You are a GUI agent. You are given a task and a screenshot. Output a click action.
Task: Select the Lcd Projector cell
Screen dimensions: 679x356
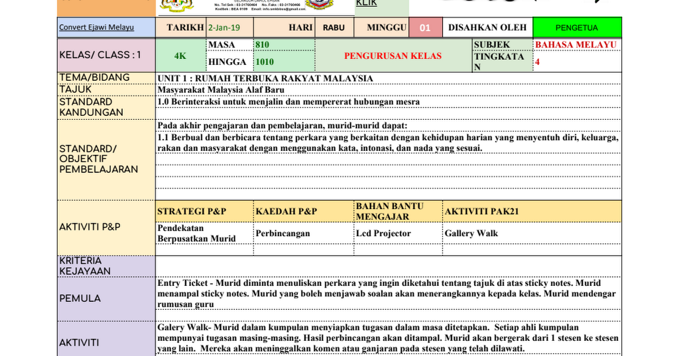pos(398,233)
